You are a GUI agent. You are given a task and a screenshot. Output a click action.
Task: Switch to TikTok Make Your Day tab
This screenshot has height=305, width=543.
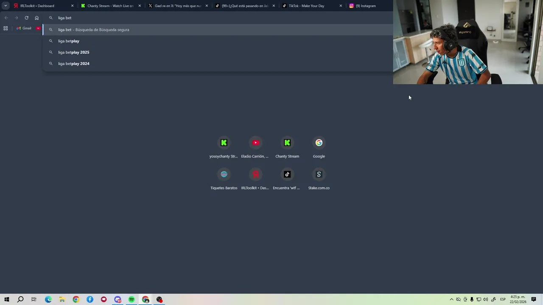pyautogui.click(x=312, y=6)
